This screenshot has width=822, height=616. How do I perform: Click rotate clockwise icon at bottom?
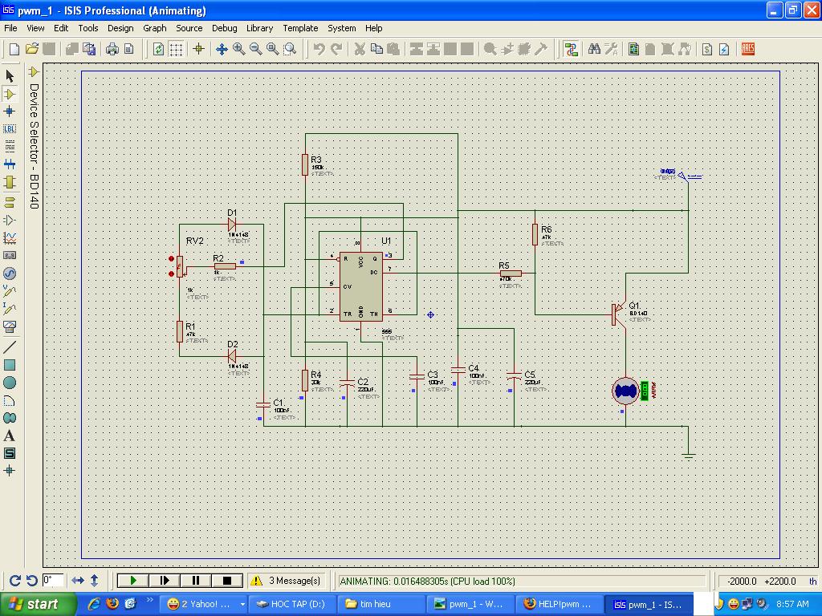pyautogui.click(x=14, y=581)
